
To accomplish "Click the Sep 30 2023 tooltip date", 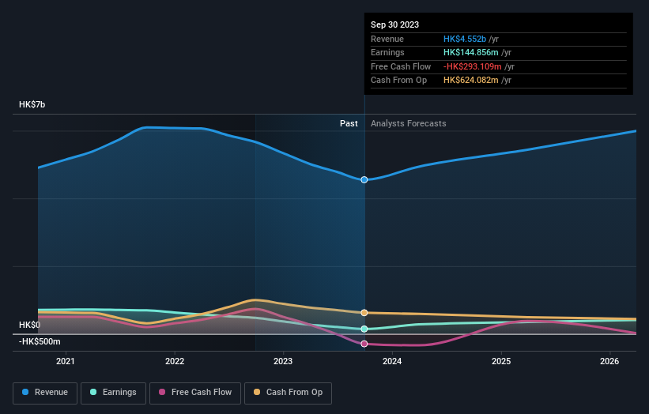I will (x=395, y=24).
